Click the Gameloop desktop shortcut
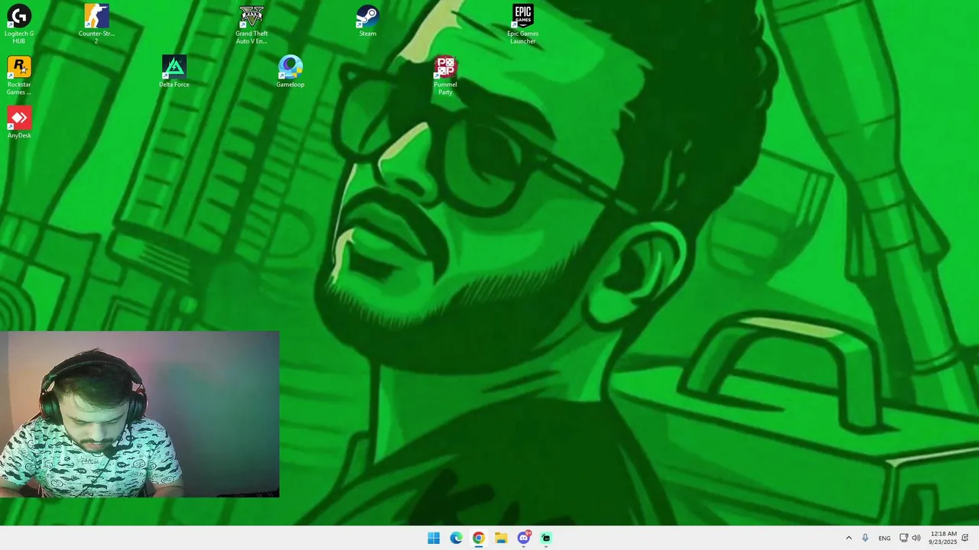Screen dimensions: 979x550 tap(291, 72)
